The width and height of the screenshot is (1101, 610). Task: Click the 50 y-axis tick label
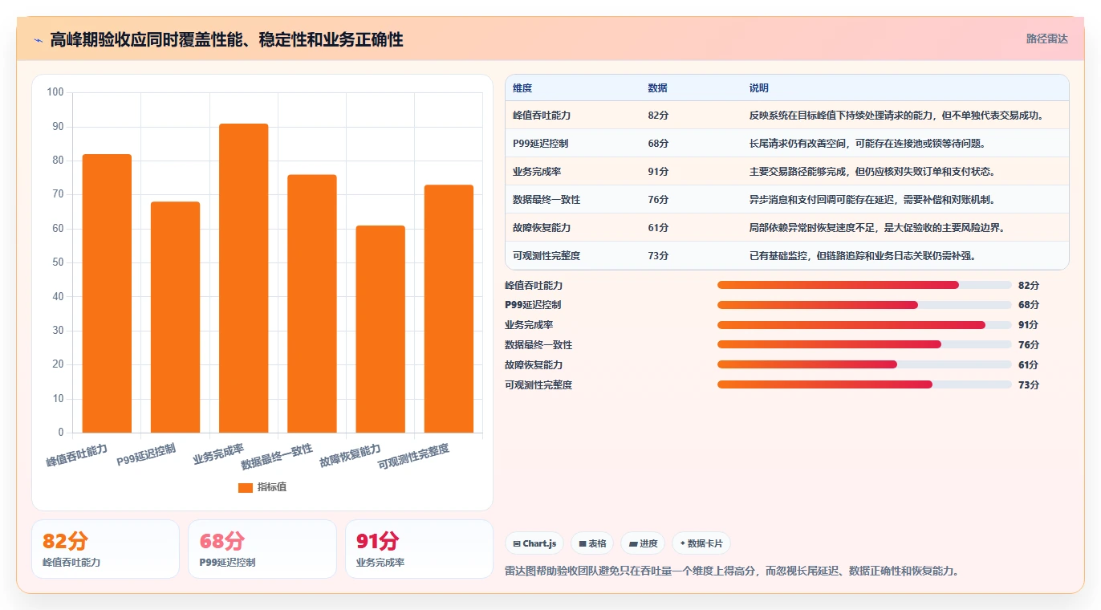pos(58,262)
